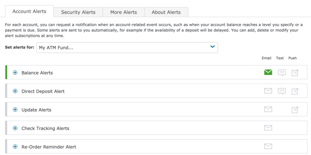Click the Email icon for Direct Deposit Alert

268,91
